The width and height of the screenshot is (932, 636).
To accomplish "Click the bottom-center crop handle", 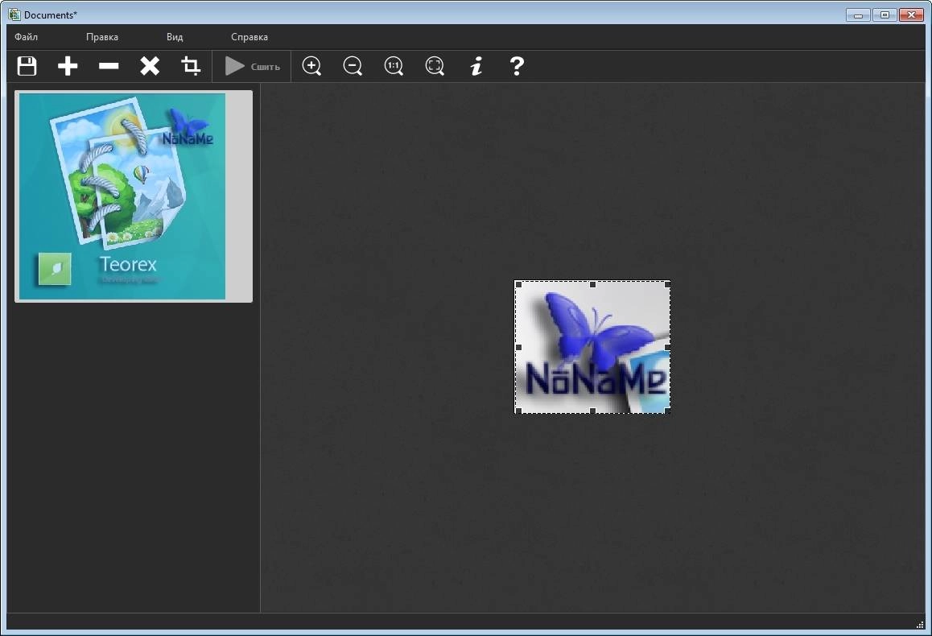I will click(592, 410).
